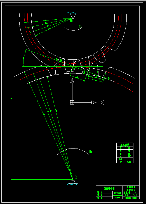Click the X axis label
The image size is (146, 204).
click(x=102, y=103)
